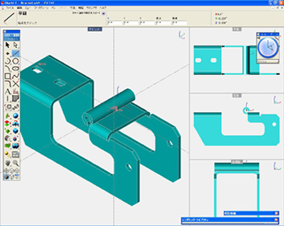Viewport: 284px width, 226px height.
Task: Switch tool palette to 2D mode
Action: pos(8,36)
